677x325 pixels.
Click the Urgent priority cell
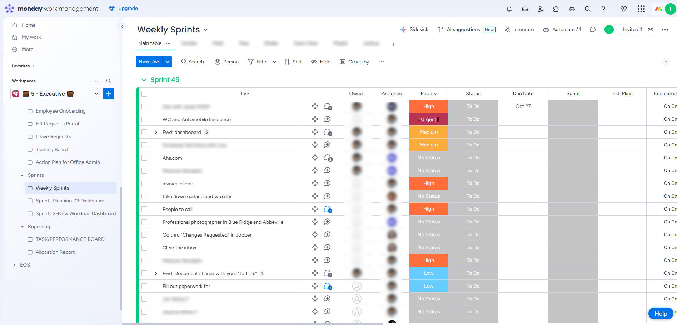click(428, 119)
